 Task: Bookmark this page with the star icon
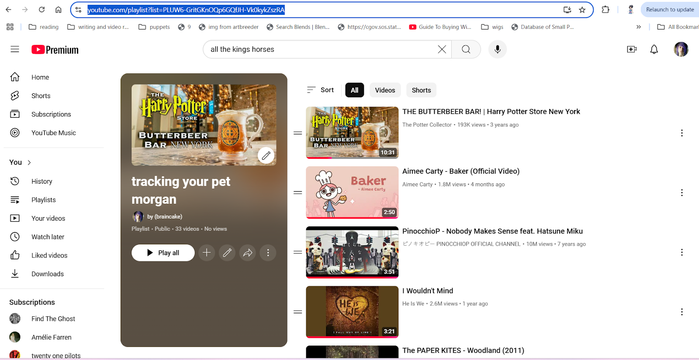[582, 10]
